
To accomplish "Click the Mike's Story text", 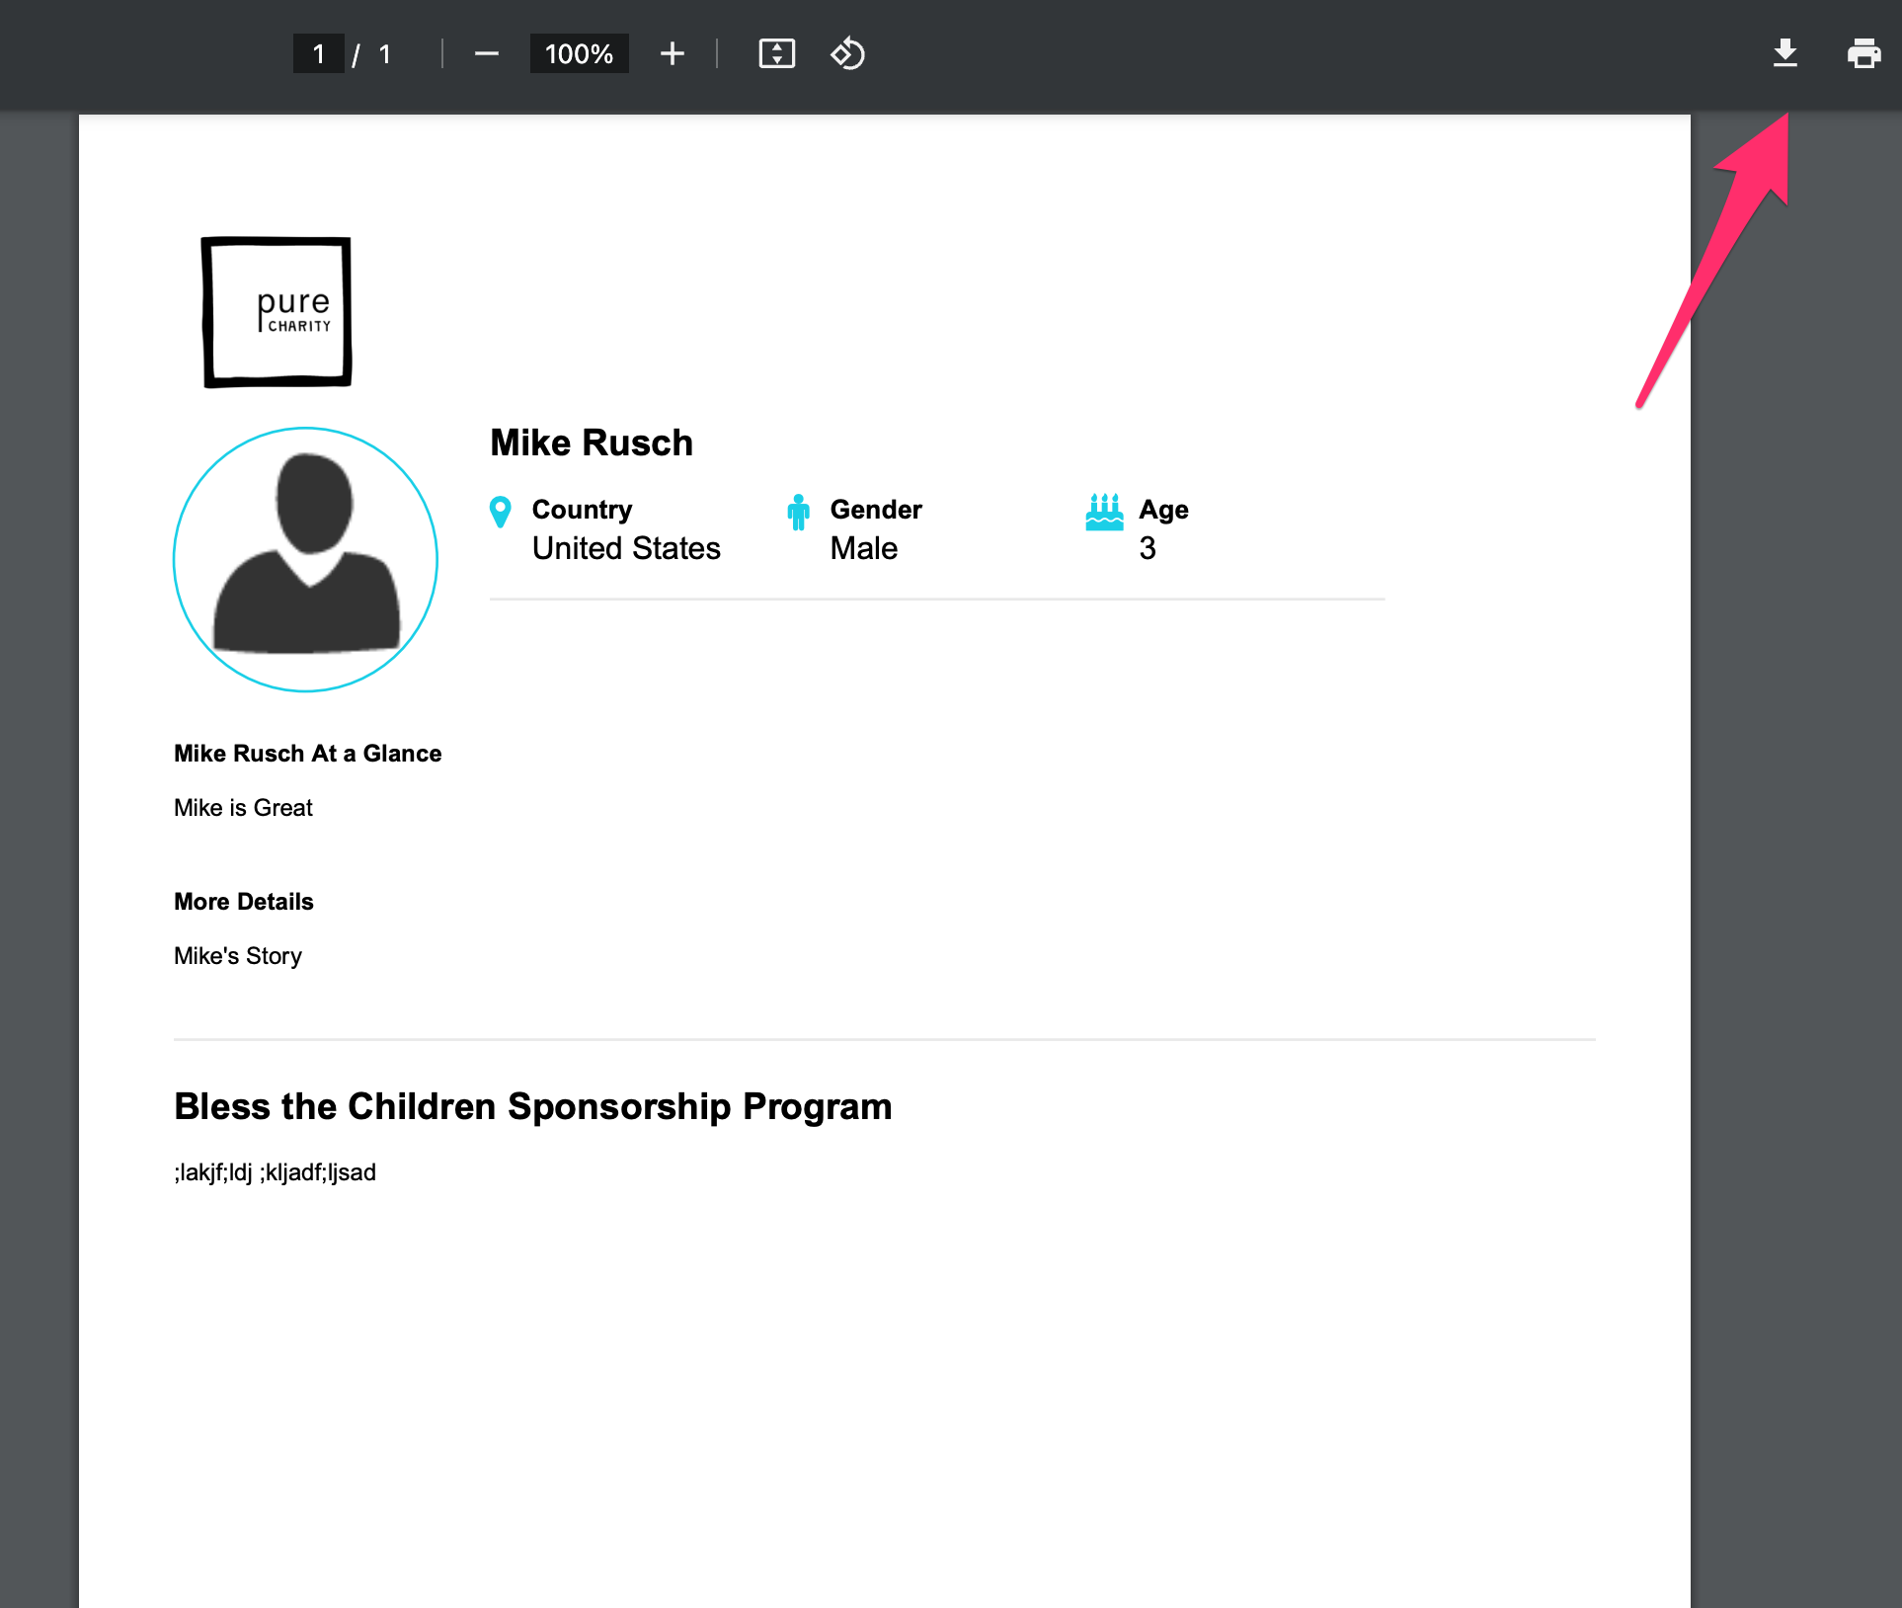I will [238, 956].
